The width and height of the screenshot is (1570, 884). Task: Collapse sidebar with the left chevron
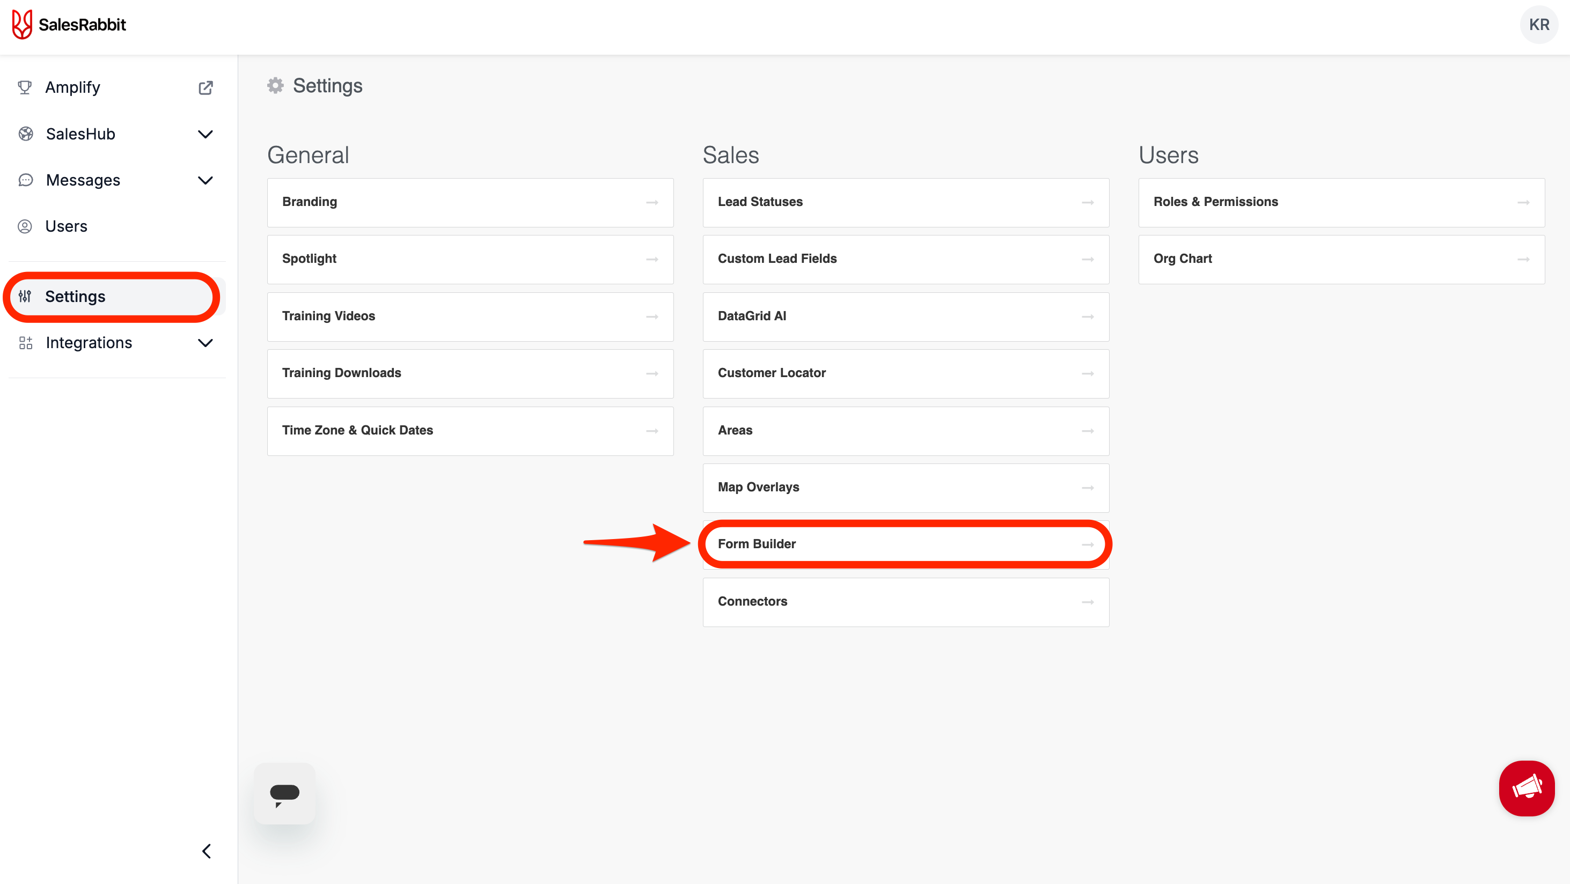pos(207,851)
